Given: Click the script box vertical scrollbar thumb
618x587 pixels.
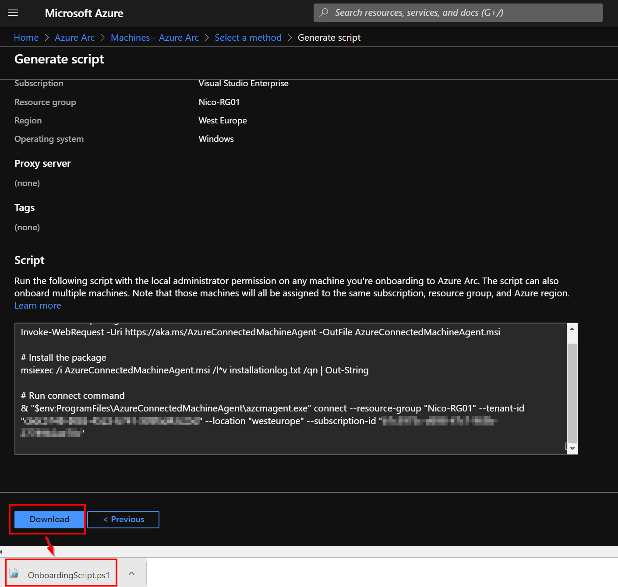Looking at the screenshot, I should 572,393.
